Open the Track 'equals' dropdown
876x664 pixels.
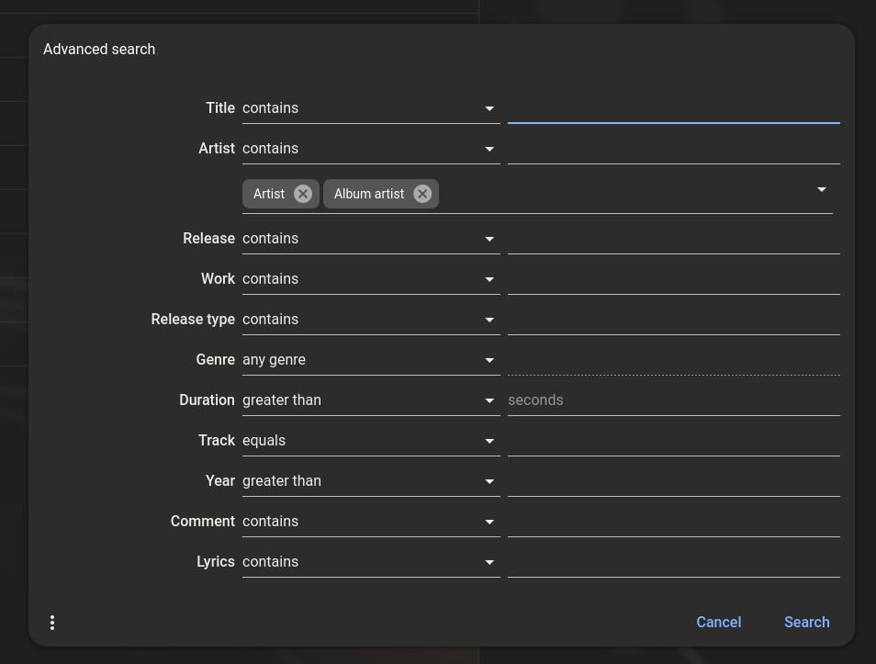[x=370, y=441]
